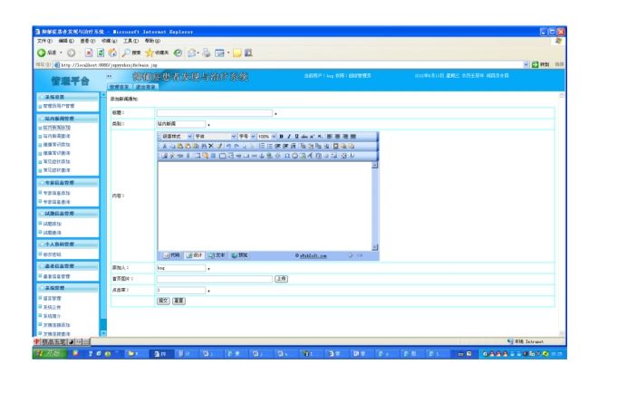Toggle Underline in the editor toolbar
The height and width of the screenshot is (393, 627).
(x=296, y=137)
